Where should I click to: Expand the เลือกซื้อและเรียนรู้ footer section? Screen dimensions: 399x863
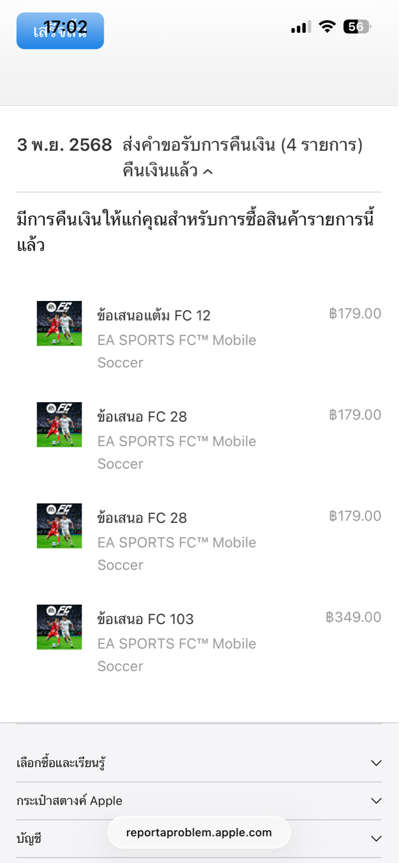(376, 763)
